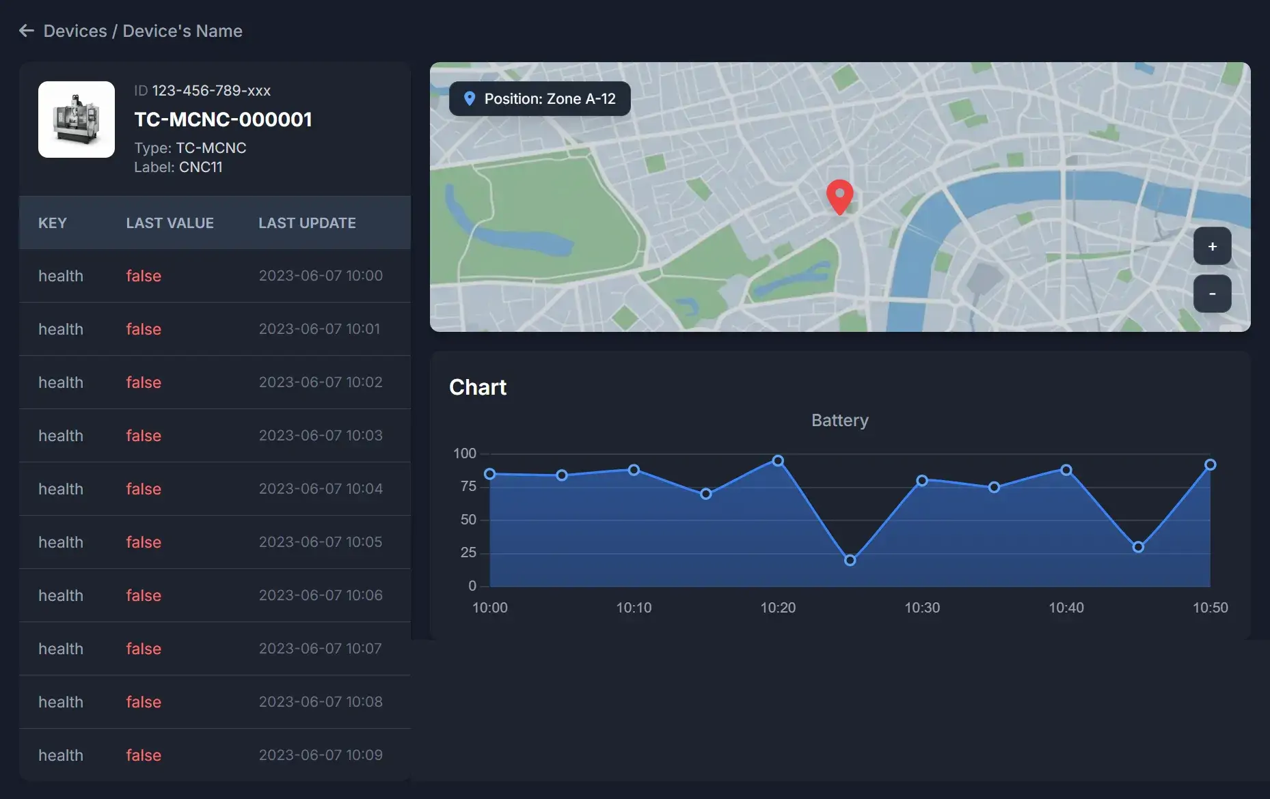Click the CNC machine device image

pos(76,120)
